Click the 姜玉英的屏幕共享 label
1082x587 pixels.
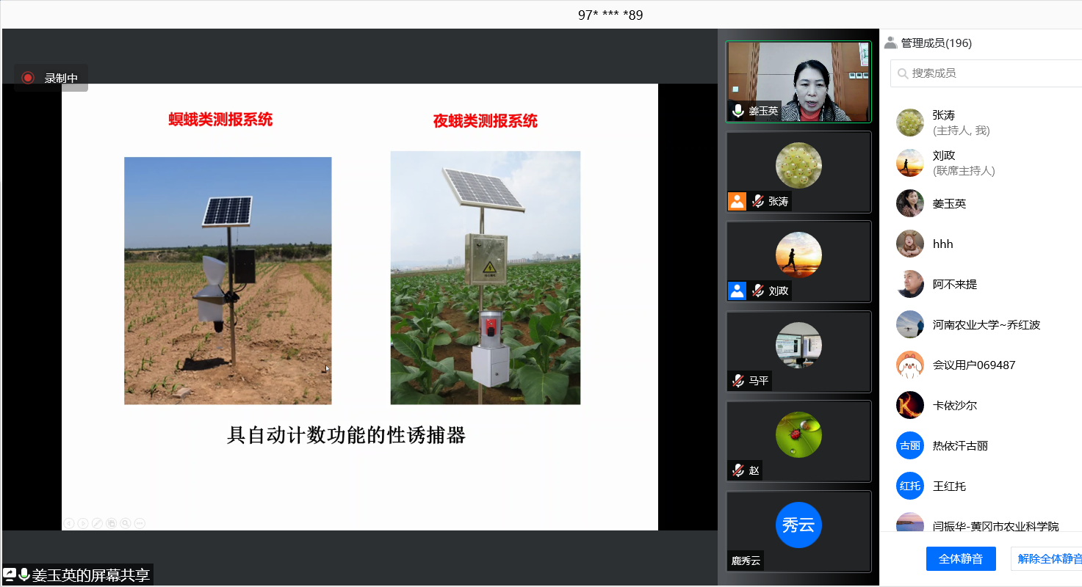(90, 575)
